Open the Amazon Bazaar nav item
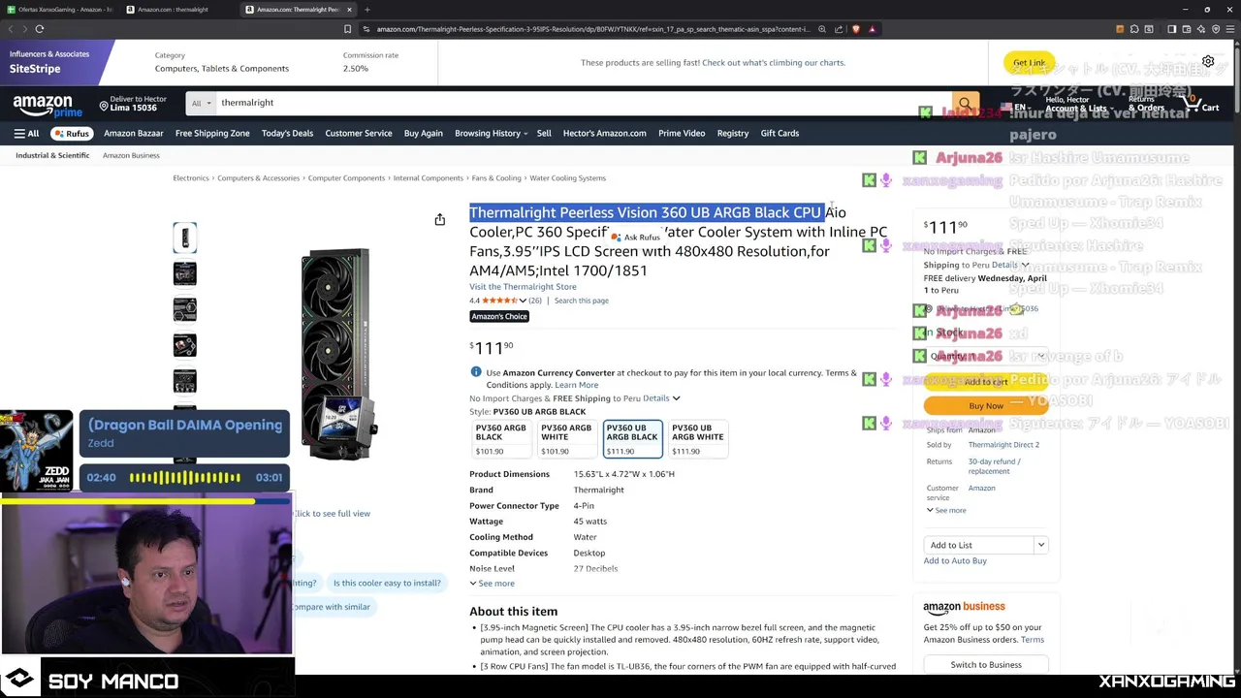The width and height of the screenshot is (1241, 698). coord(134,133)
